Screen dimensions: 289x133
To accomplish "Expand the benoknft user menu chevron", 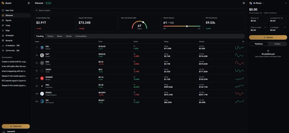I will tap(29, 132).
